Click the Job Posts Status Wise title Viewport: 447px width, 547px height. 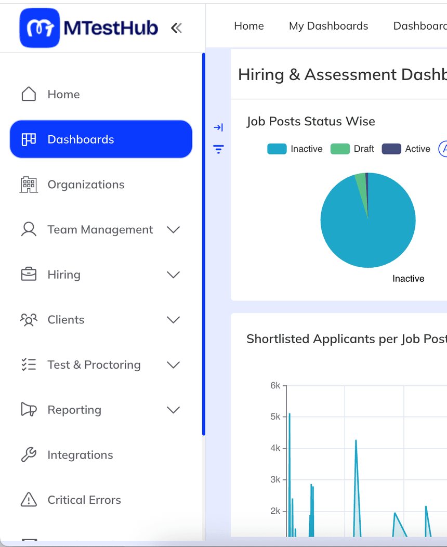pos(311,121)
